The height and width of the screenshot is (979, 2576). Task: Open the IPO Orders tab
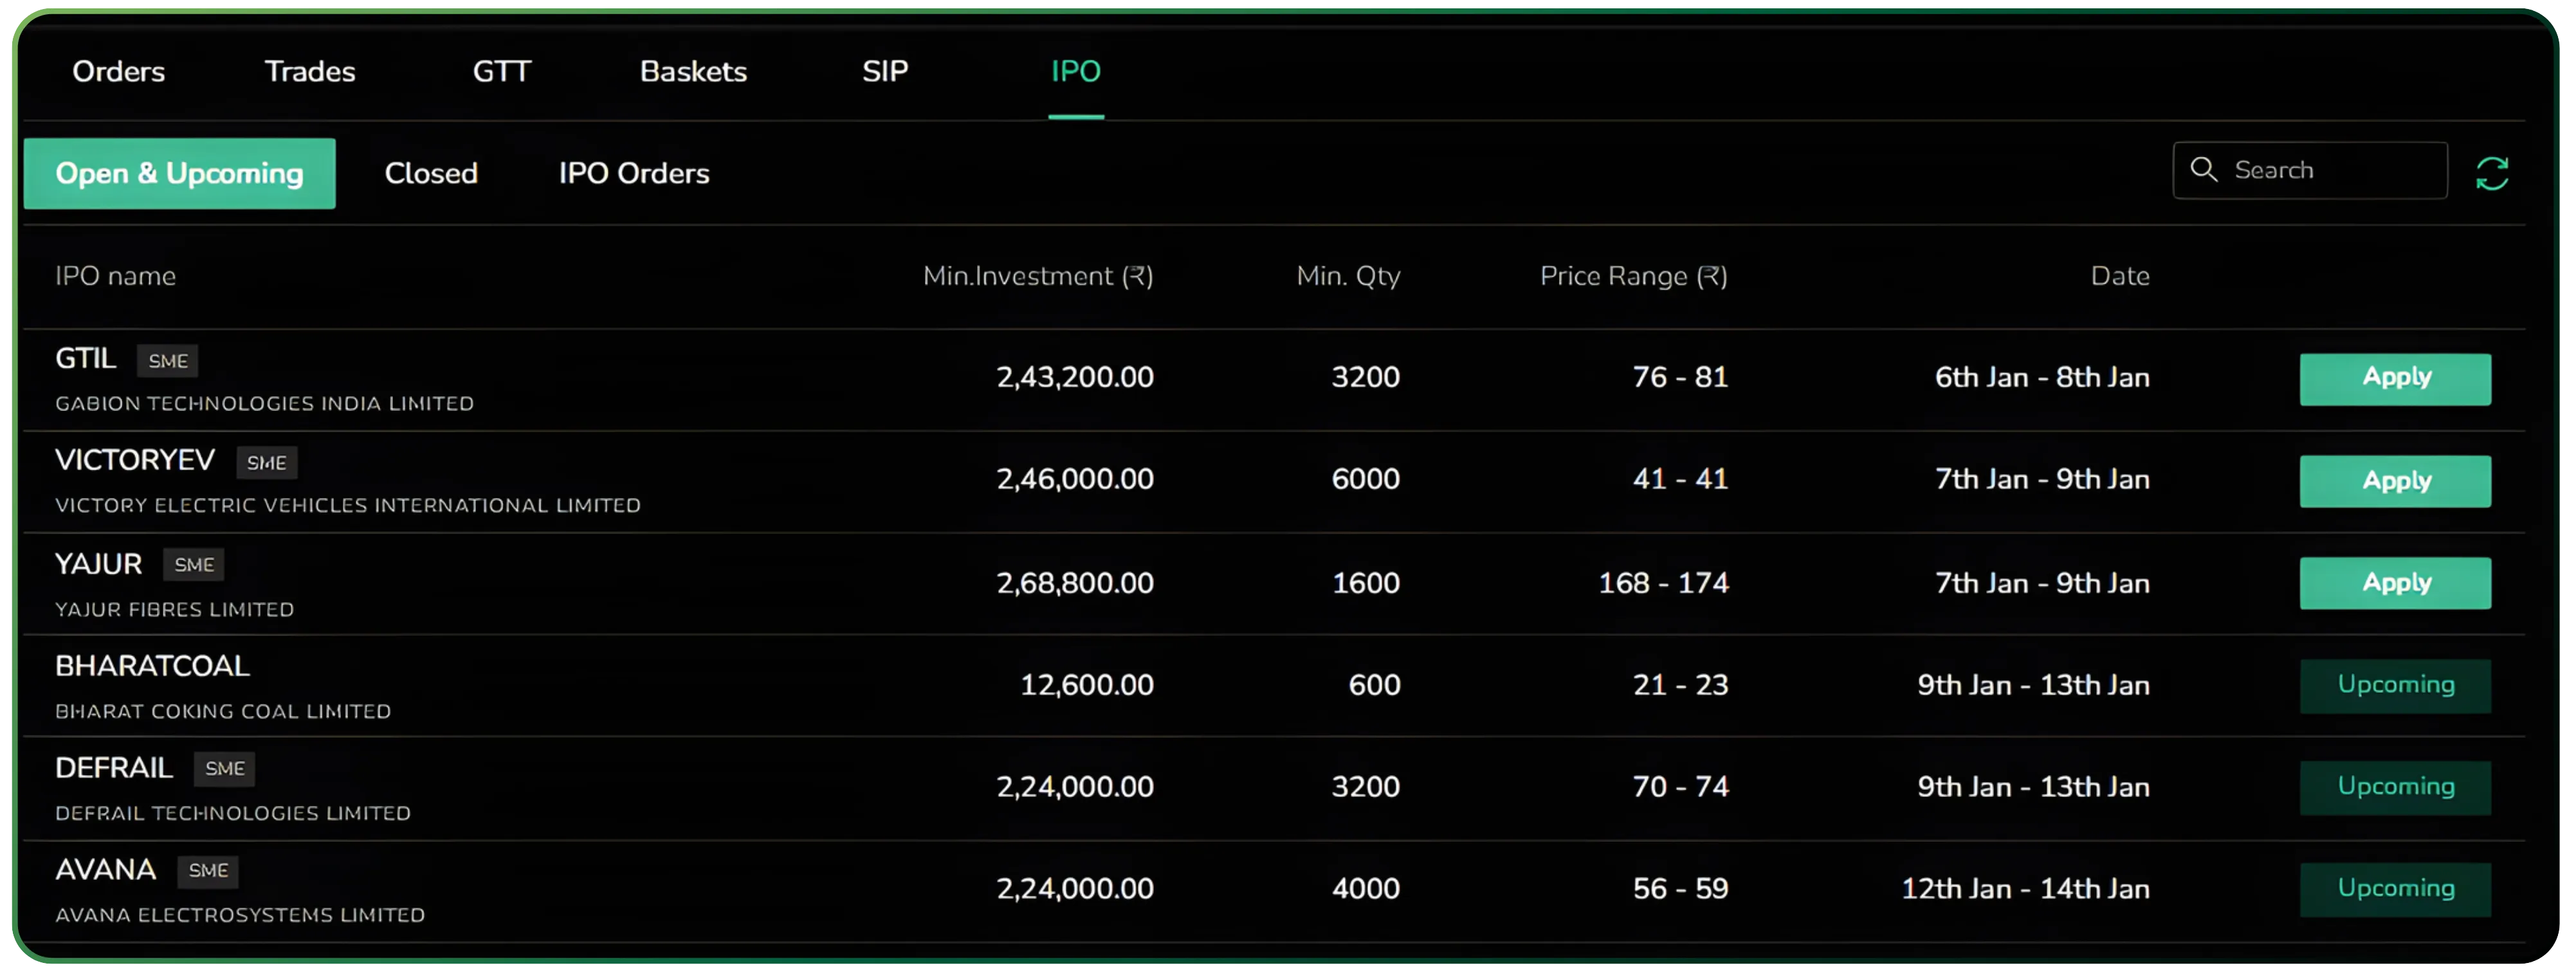click(634, 172)
